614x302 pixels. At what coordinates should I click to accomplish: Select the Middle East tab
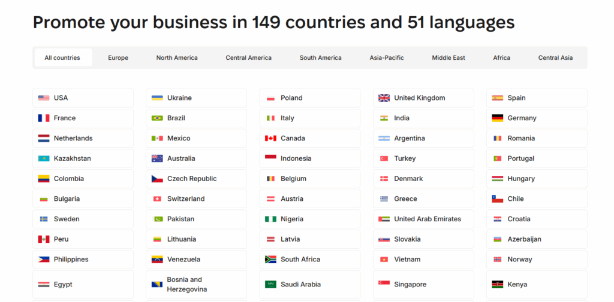tap(449, 58)
